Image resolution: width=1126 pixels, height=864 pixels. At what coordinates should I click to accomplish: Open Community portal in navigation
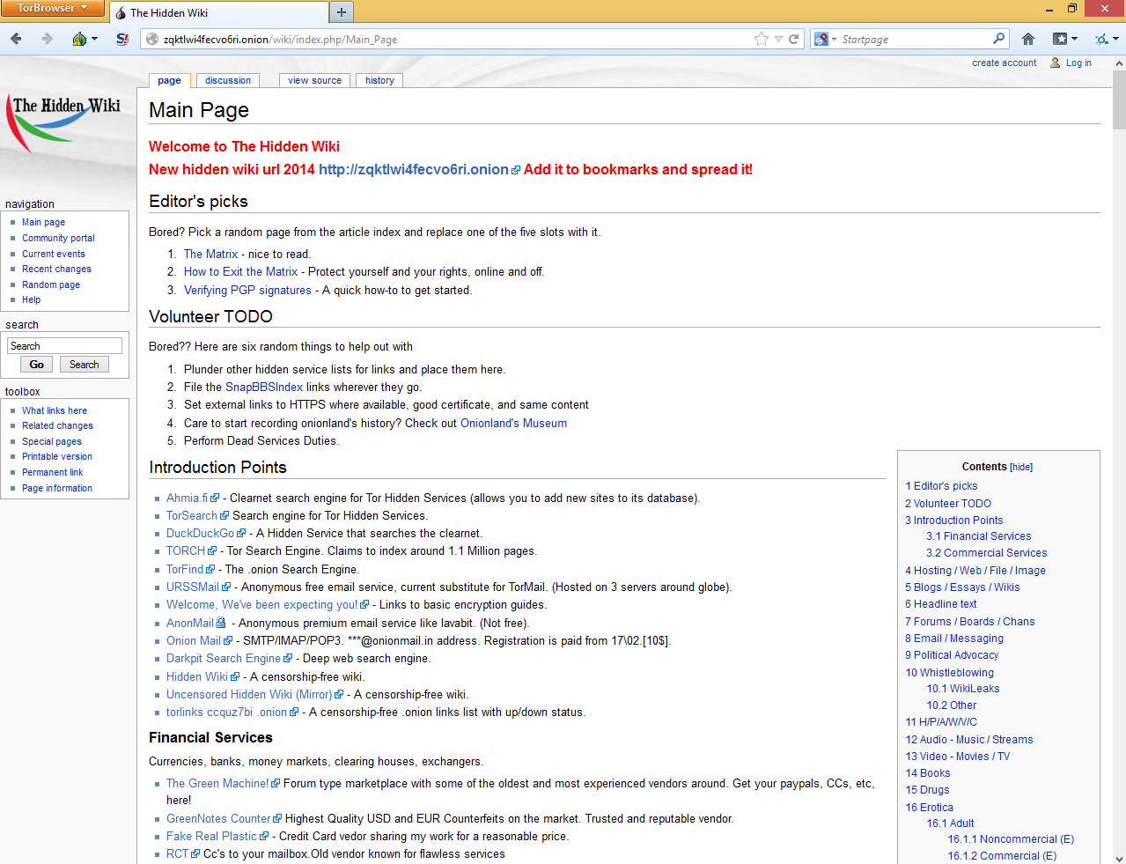tap(58, 238)
